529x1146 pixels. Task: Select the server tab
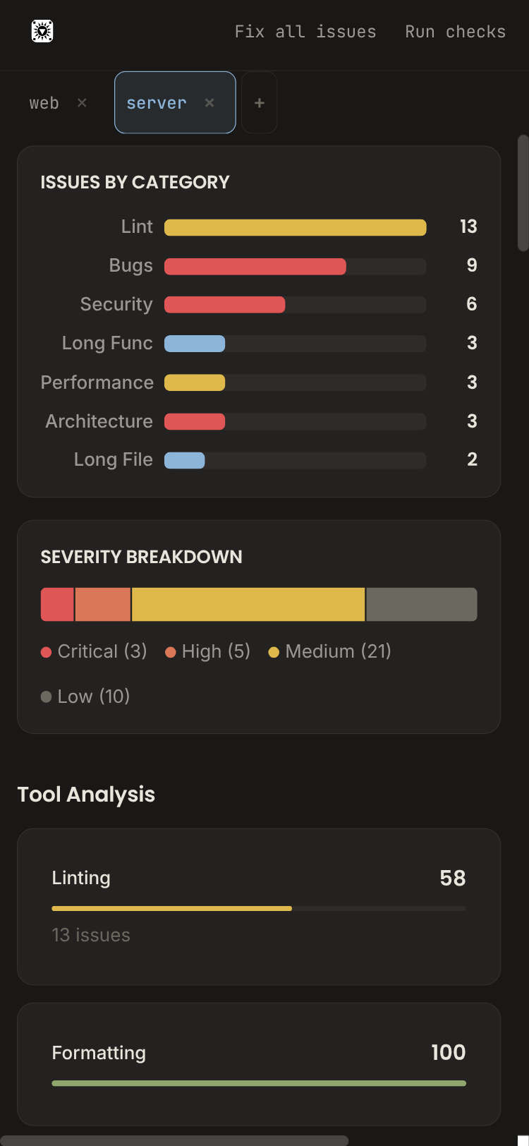pyautogui.click(x=157, y=103)
